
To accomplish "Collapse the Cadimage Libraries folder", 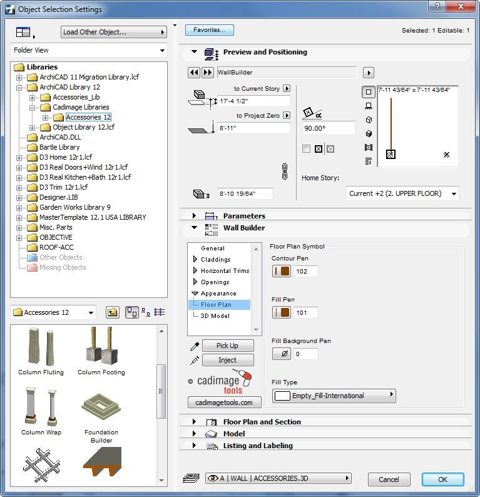I will point(32,108).
